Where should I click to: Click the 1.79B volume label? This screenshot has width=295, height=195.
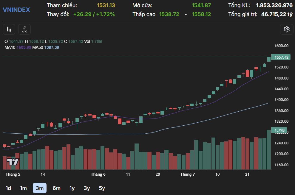tap(279, 130)
